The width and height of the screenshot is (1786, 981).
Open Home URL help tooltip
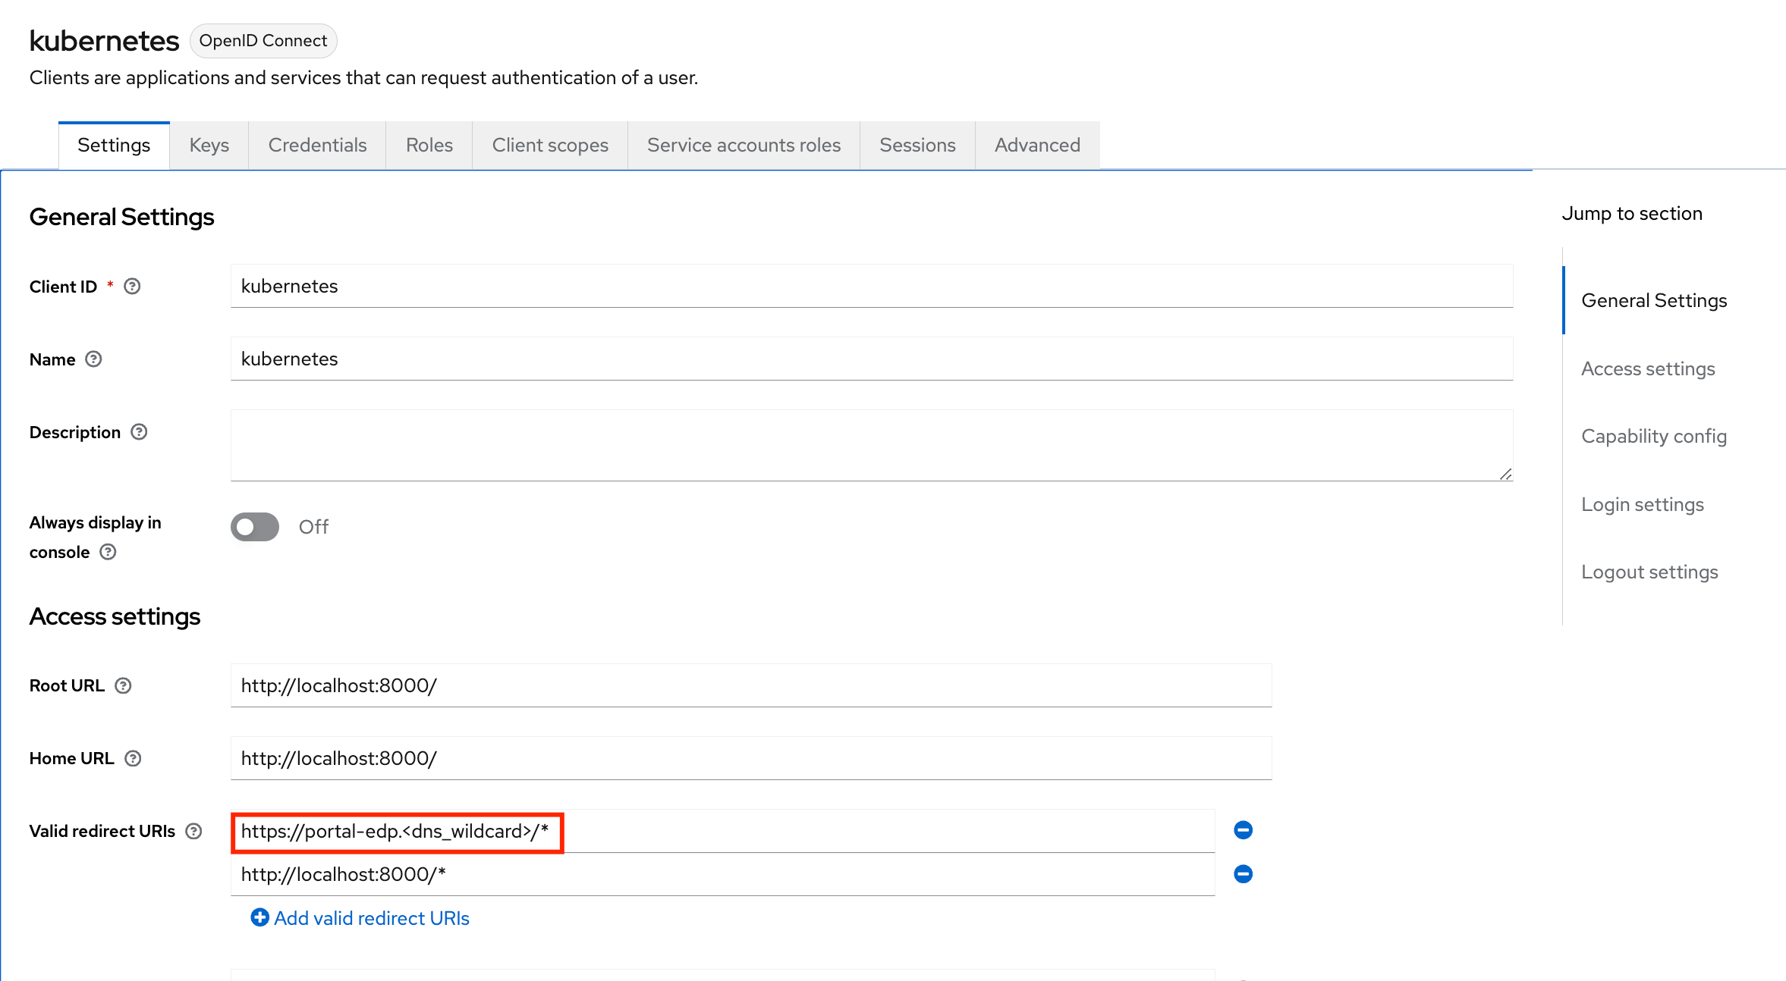[x=133, y=758]
